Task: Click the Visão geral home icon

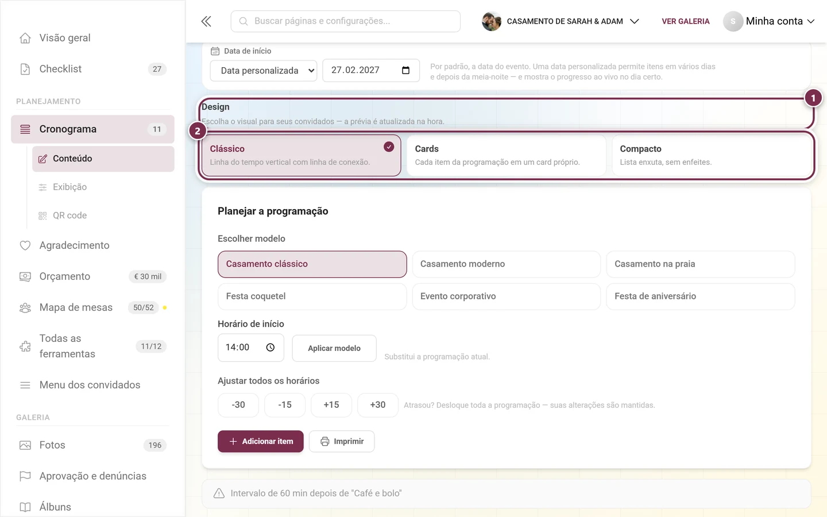Action: point(25,38)
